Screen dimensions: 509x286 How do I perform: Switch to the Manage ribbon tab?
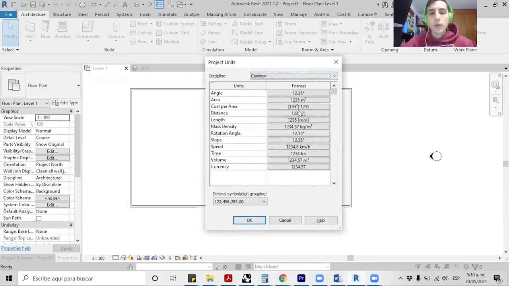coord(298,14)
